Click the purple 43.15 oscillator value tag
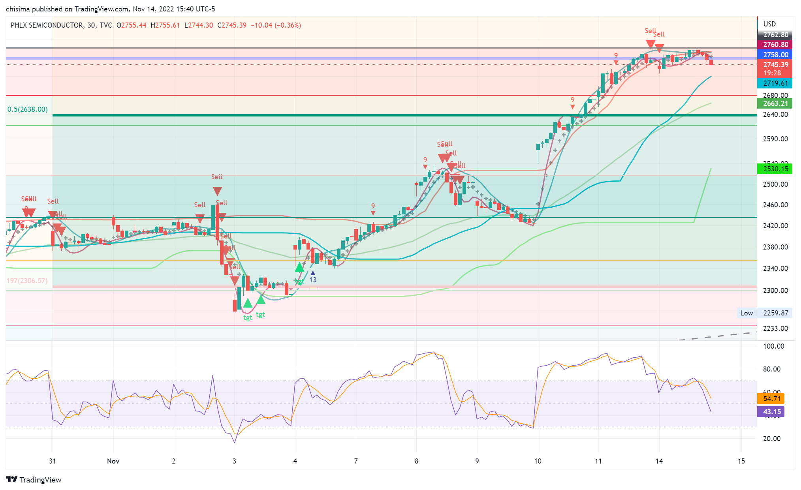The image size is (801, 490). coord(771,412)
